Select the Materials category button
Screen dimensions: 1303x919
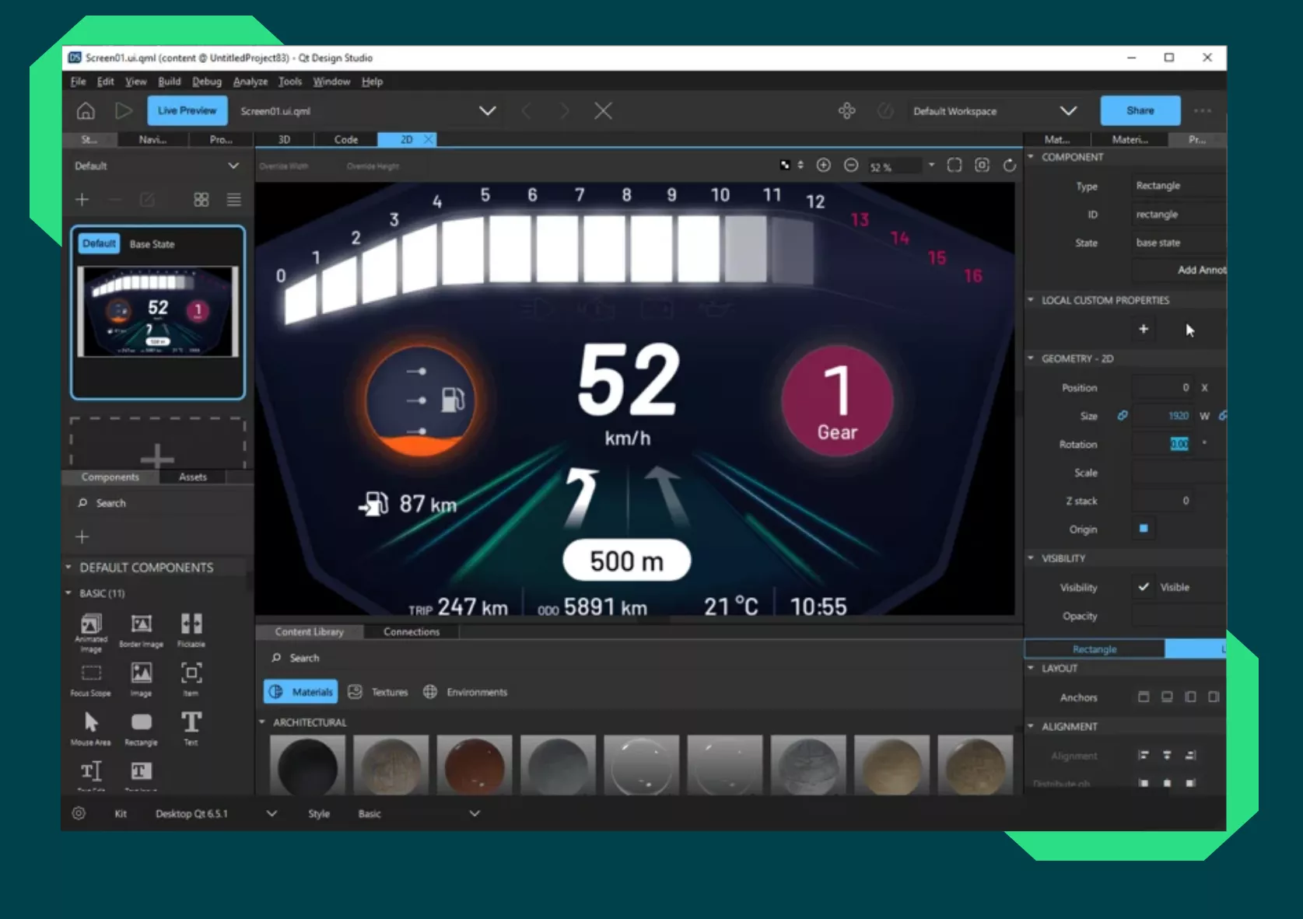pyautogui.click(x=302, y=692)
